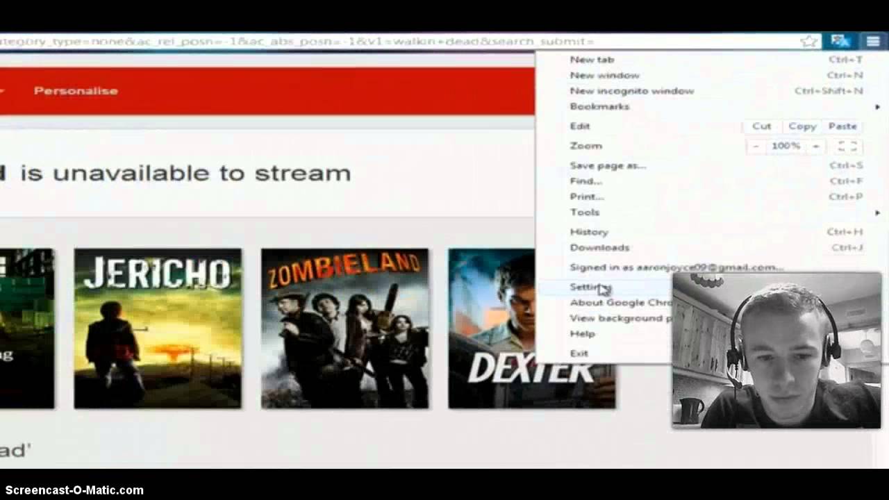
Task: Open the Jericho poster thumbnail
Action: [158, 328]
